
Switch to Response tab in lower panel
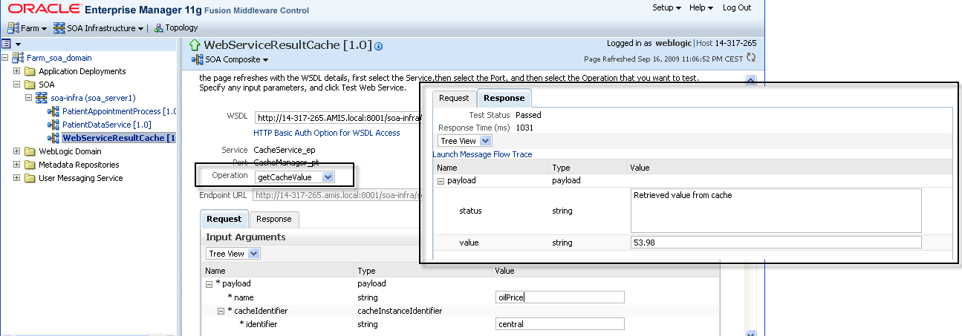click(x=273, y=220)
